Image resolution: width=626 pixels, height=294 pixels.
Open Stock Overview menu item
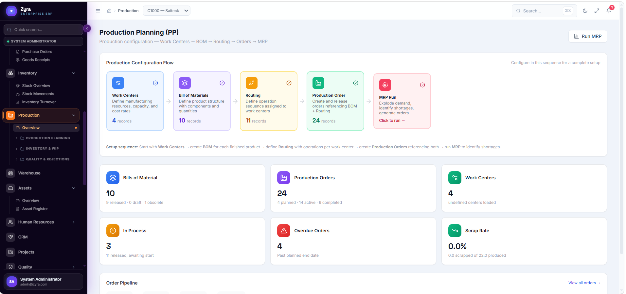(36, 86)
